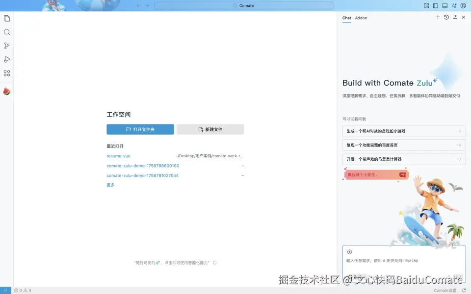Open comate-zulu-demo-1758781027554 recent project
This screenshot has height=294, width=471.
click(142, 175)
